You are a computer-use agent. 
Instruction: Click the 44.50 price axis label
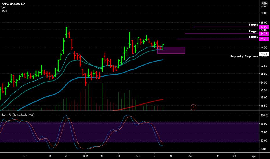tap(264, 47)
